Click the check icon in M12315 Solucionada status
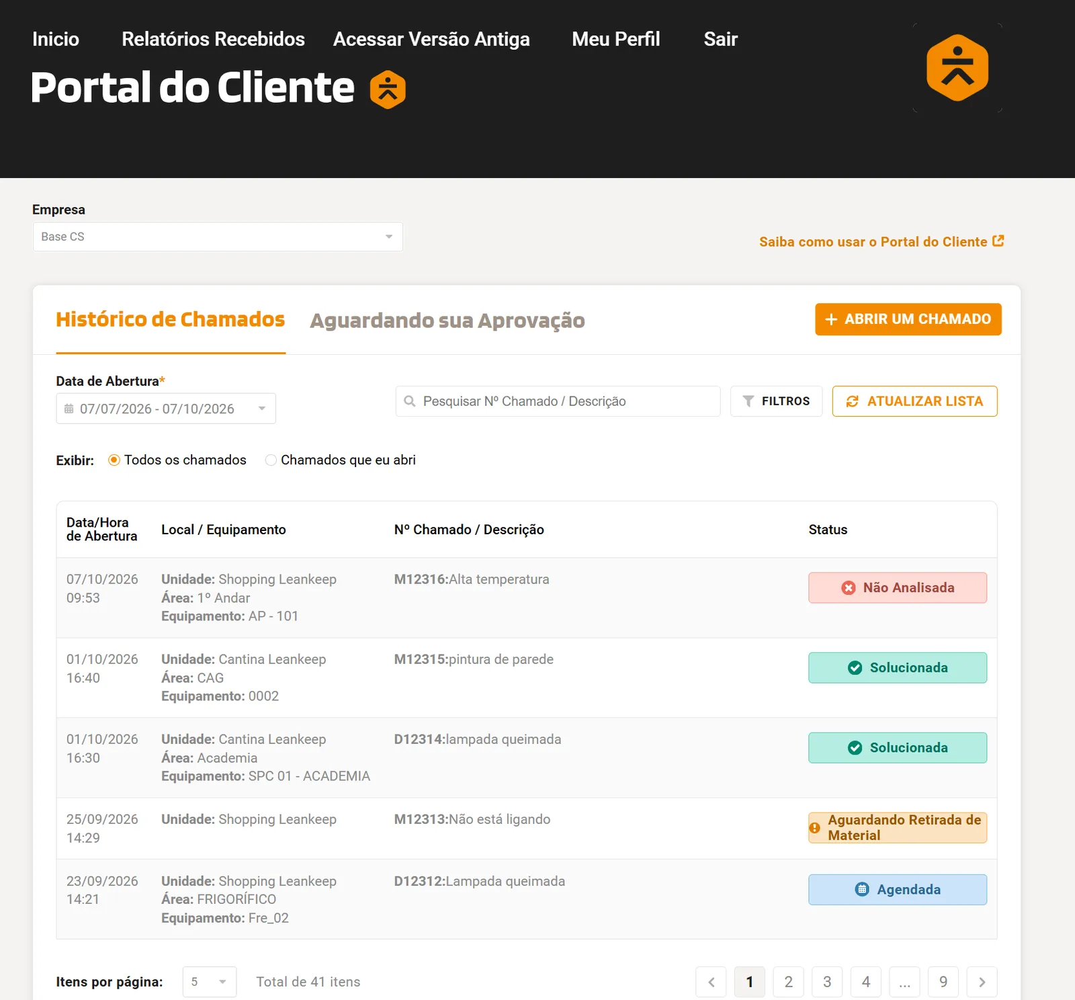 pos(855,668)
